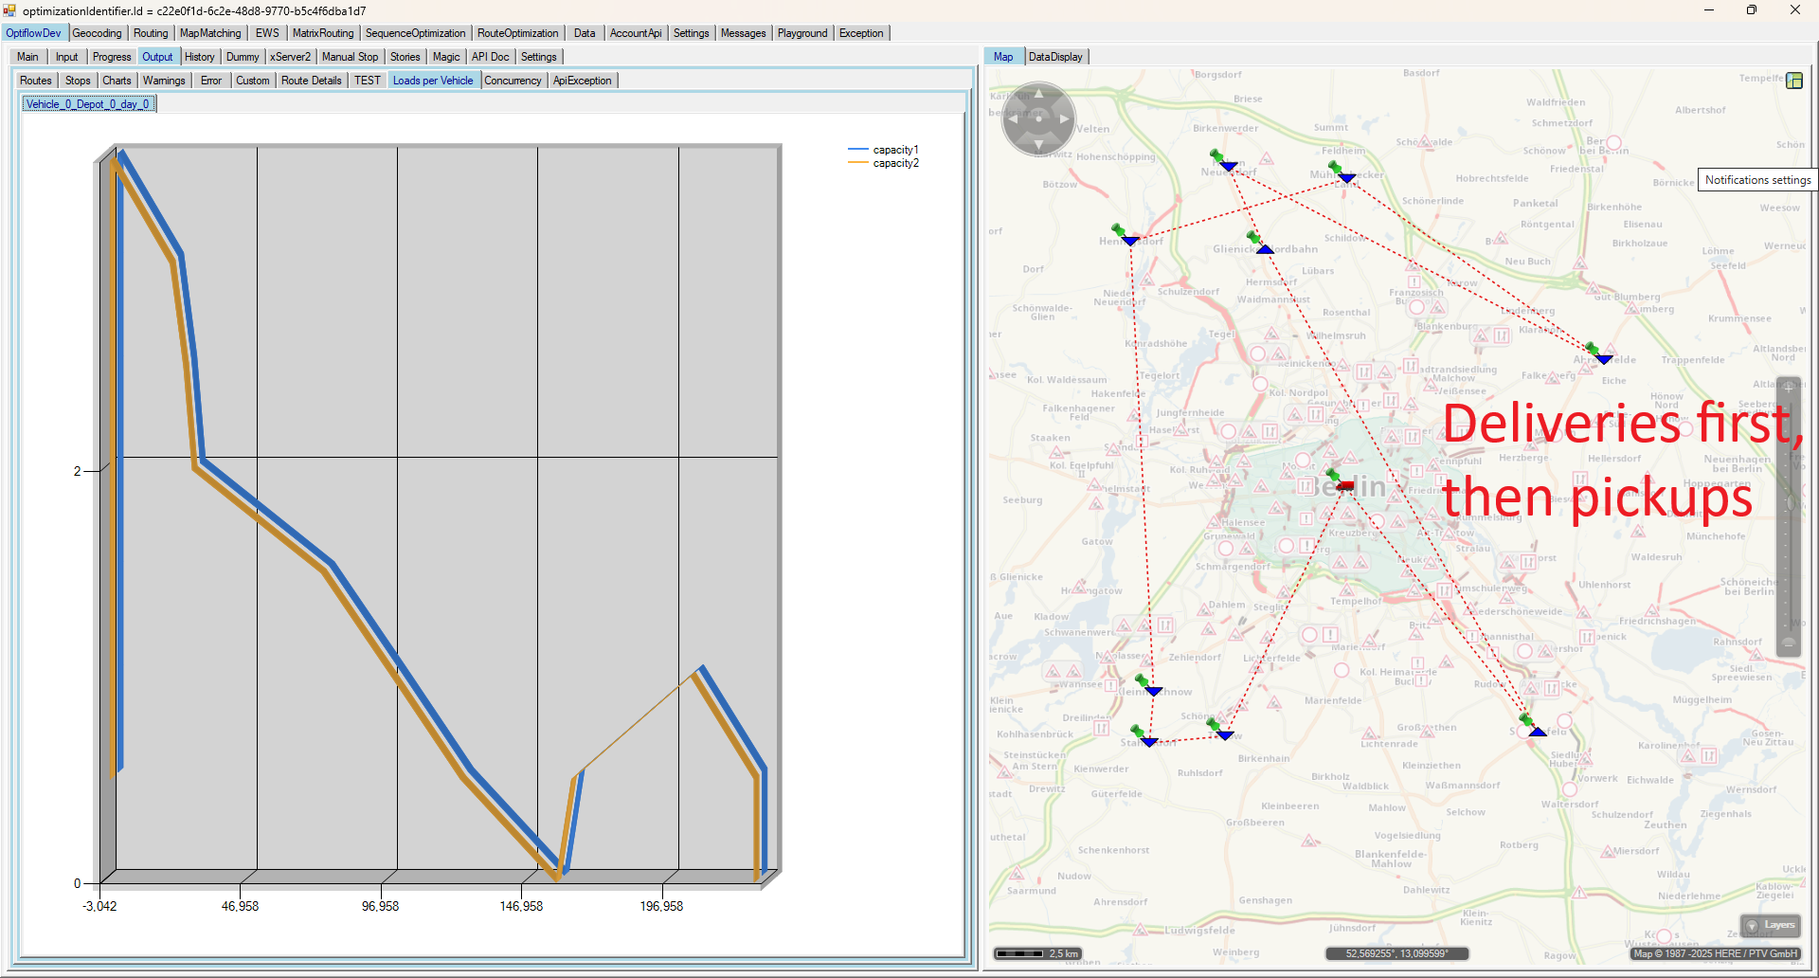Click the app icon in title bar

(x=9, y=10)
